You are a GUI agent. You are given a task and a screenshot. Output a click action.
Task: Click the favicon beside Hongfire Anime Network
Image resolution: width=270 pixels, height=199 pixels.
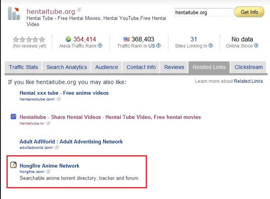[x=13, y=165]
